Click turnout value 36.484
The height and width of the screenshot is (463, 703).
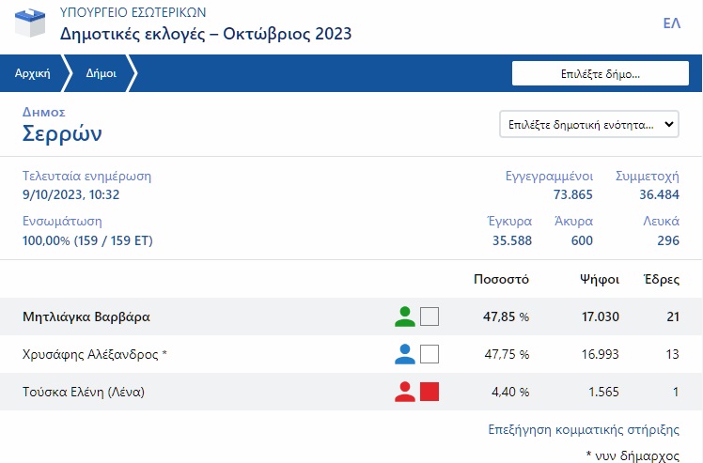coord(659,194)
